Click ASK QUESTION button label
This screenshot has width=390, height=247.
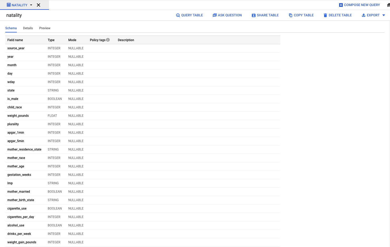pos(230,15)
